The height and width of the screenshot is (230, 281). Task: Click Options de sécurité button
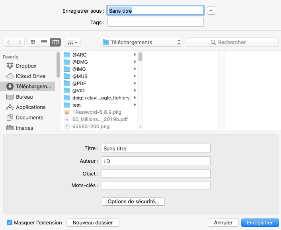point(133,201)
